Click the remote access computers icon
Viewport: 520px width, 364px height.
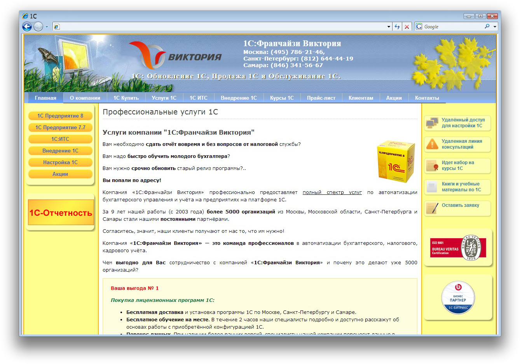click(x=432, y=123)
